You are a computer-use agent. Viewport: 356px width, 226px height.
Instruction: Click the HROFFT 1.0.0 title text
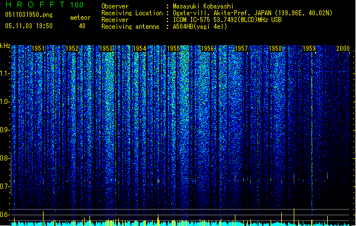click(44, 5)
